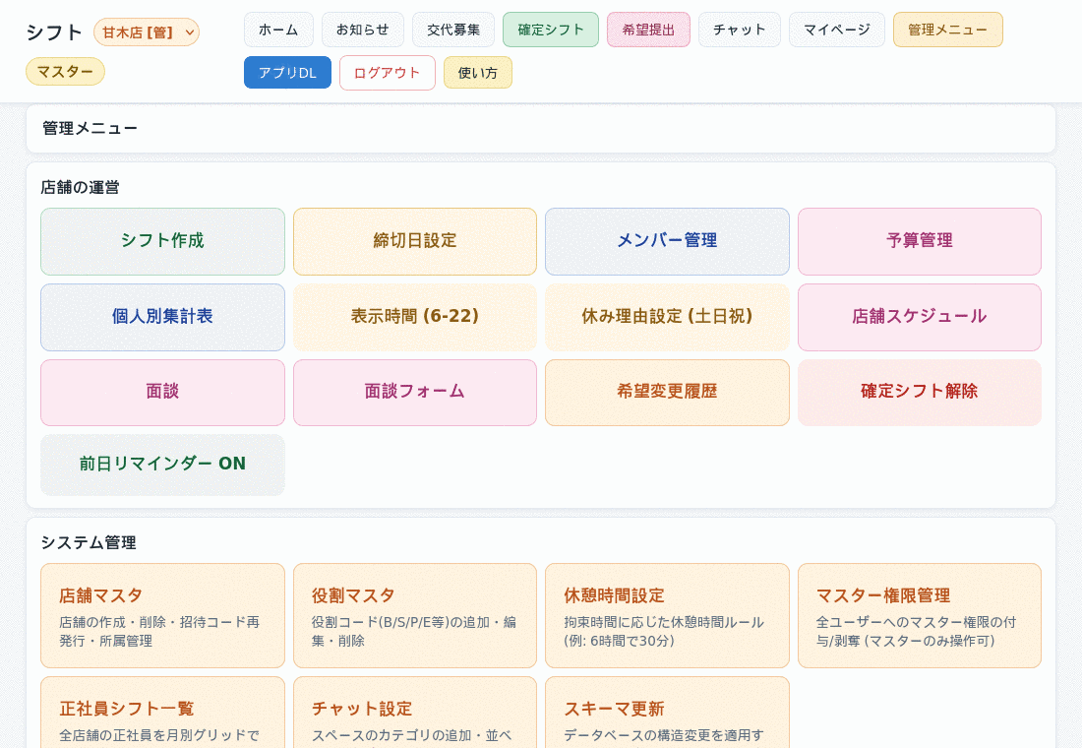This screenshot has width=1082, height=748.
Task: Click the blue アプリDL button
Action: pyautogui.click(x=288, y=73)
